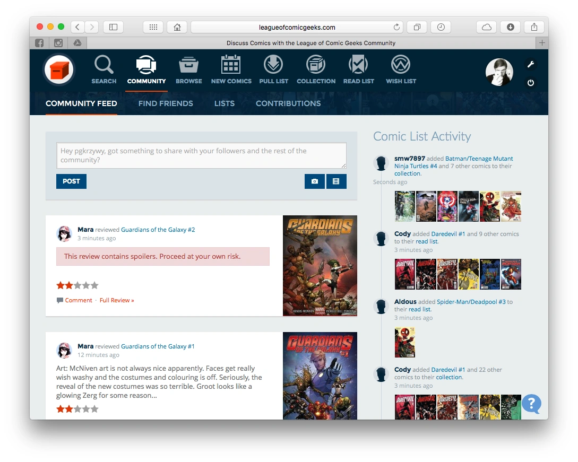Click the star rating on #2 review
The height and width of the screenshot is (462, 578).
pyautogui.click(x=77, y=285)
